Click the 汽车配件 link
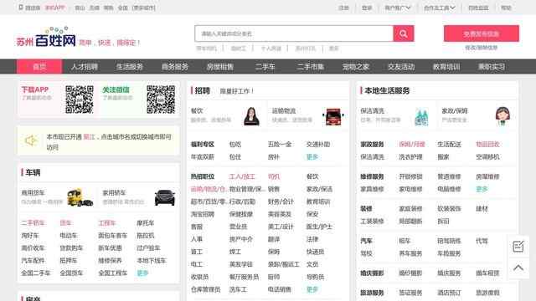Image resolution: width=536 pixels, height=301 pixels. coord(33,260)
